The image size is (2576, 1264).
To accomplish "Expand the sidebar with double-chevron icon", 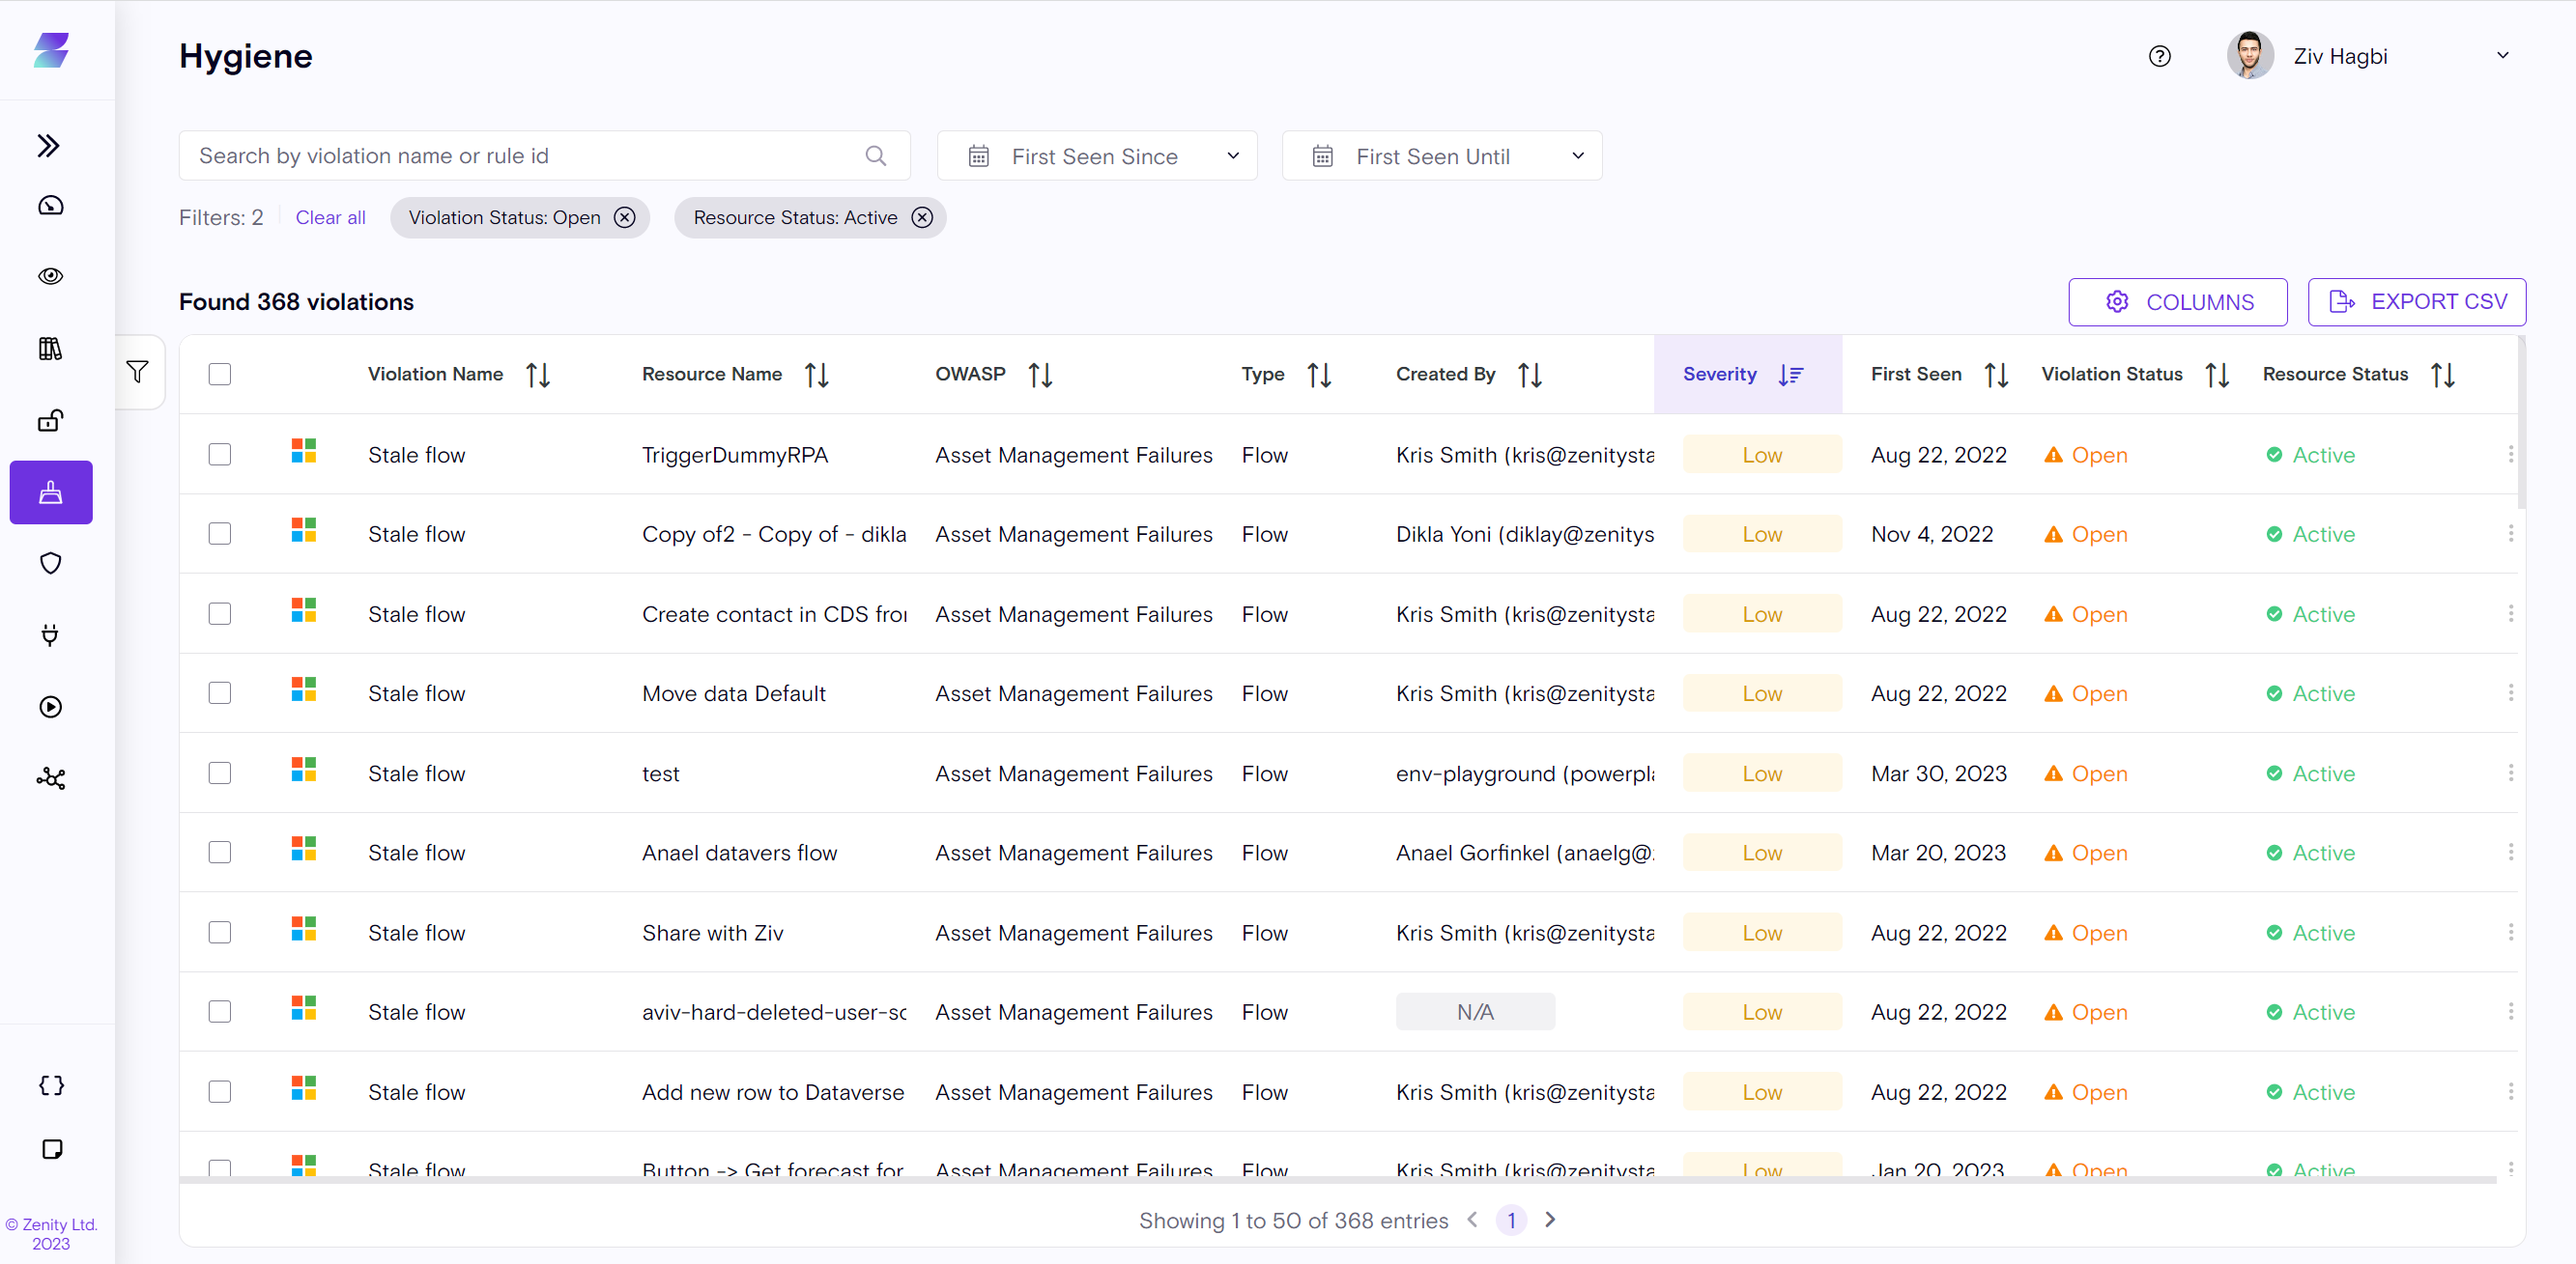I will [48, 146].
